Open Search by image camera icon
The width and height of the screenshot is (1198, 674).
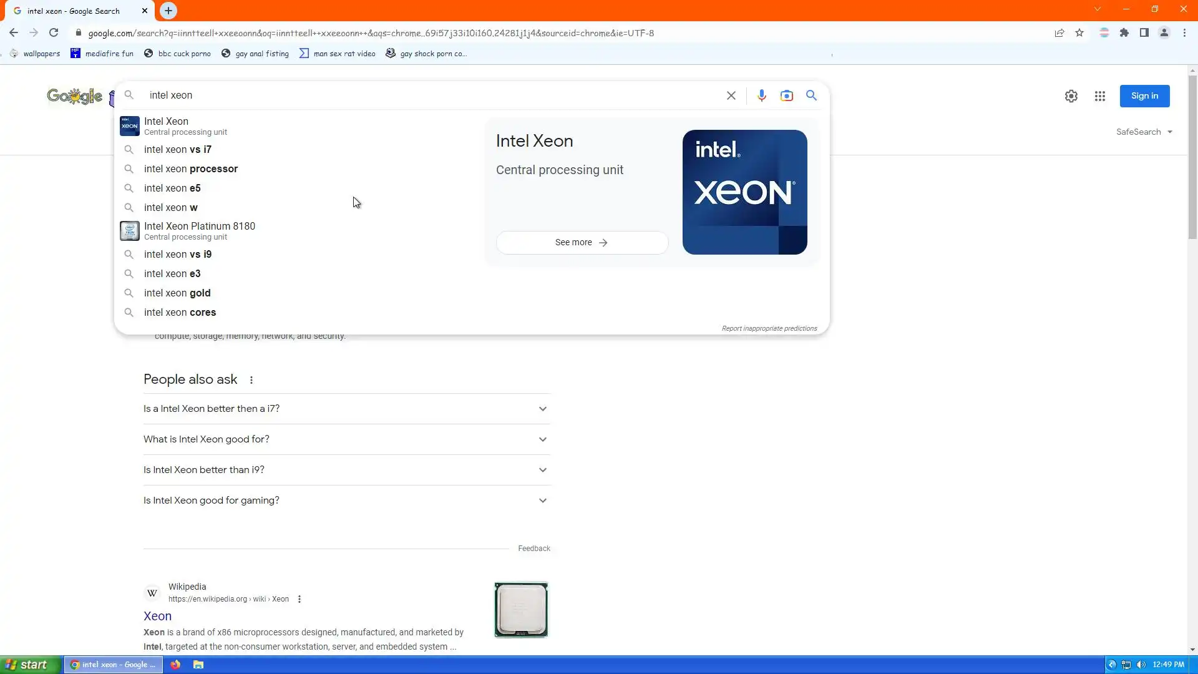[786, 95]
